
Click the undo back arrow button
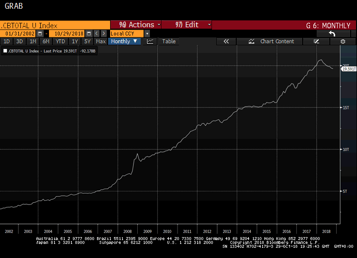click(x=332, y=34)
